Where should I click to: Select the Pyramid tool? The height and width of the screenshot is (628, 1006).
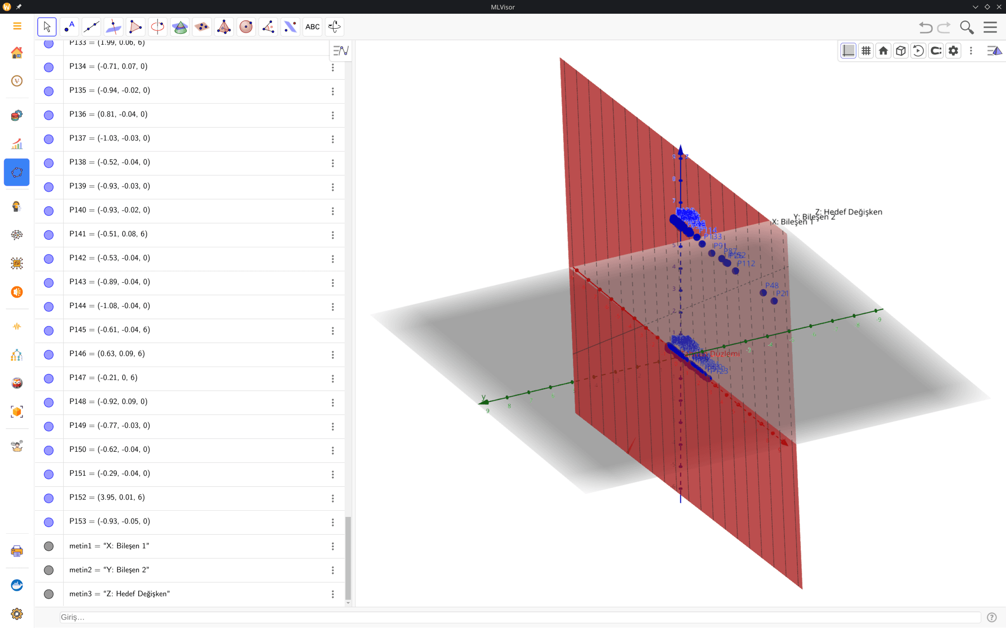(x=224, y=27)
